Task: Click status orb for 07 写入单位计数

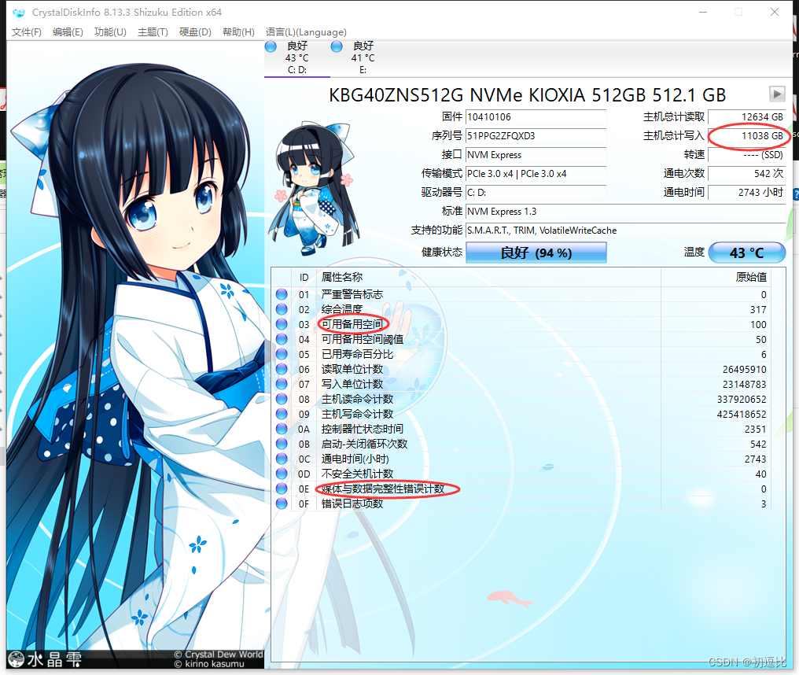Action: pyautogui.click(x=282, y=384)
